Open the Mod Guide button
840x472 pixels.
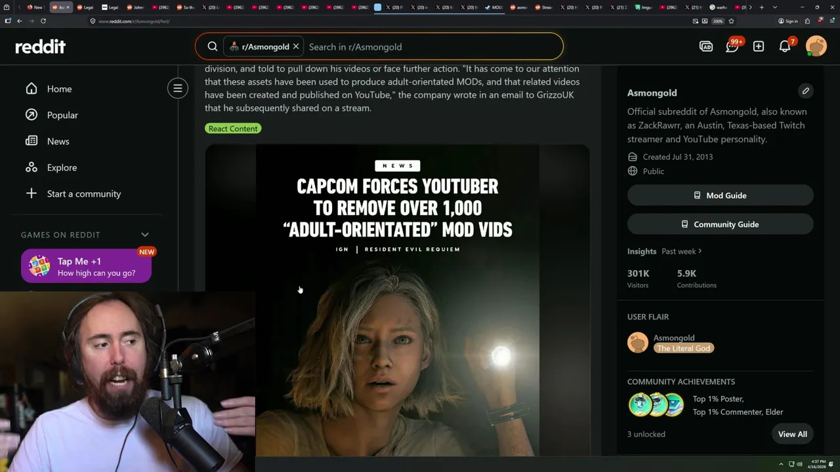720,195
